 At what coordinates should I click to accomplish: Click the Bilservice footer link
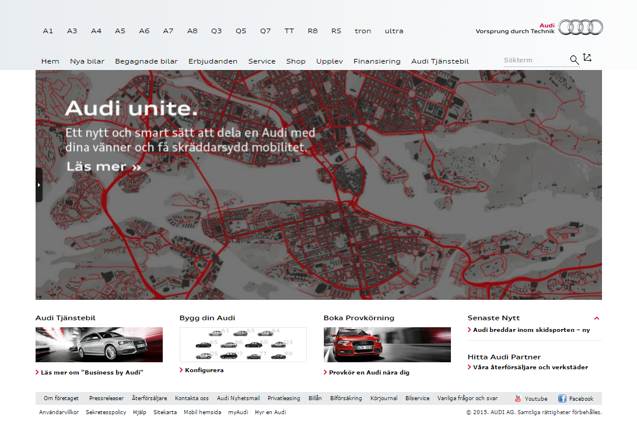coord(418,398)
